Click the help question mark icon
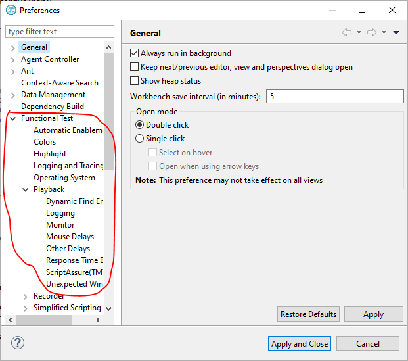This screenshot has width=408, height=361. coord(18,343)
